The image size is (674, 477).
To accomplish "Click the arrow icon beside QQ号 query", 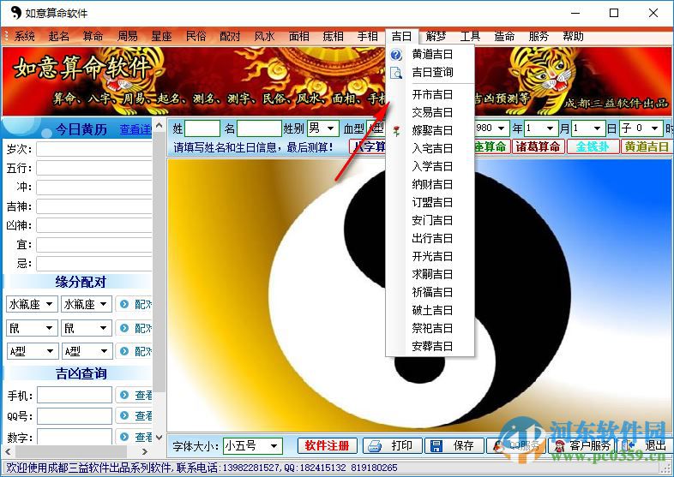I will click(x=124, y=415).
